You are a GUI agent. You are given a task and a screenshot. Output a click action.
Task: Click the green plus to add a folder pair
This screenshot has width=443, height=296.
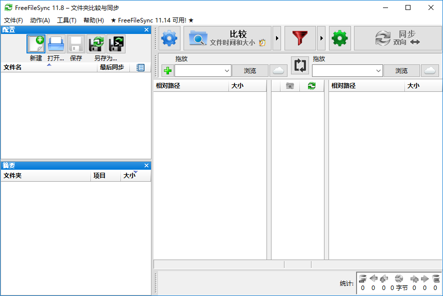pyautogui.click(x=167, y=70)
